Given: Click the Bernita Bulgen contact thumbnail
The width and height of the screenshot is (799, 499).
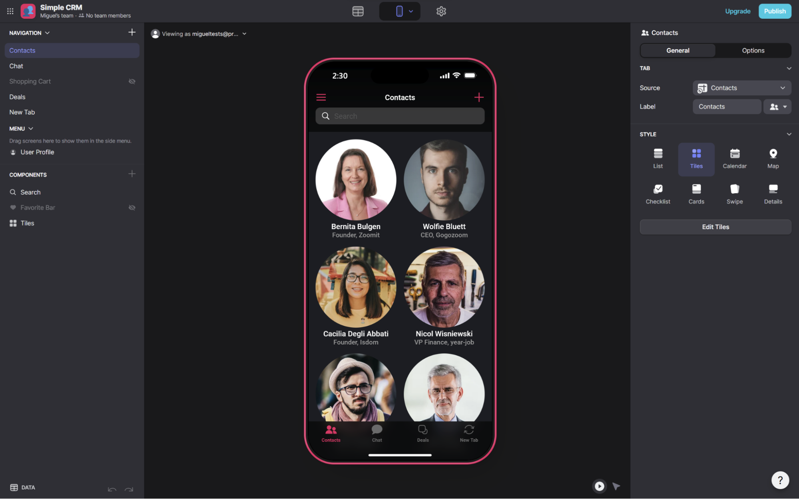Looking at the screenshot, I should (356, 179).
